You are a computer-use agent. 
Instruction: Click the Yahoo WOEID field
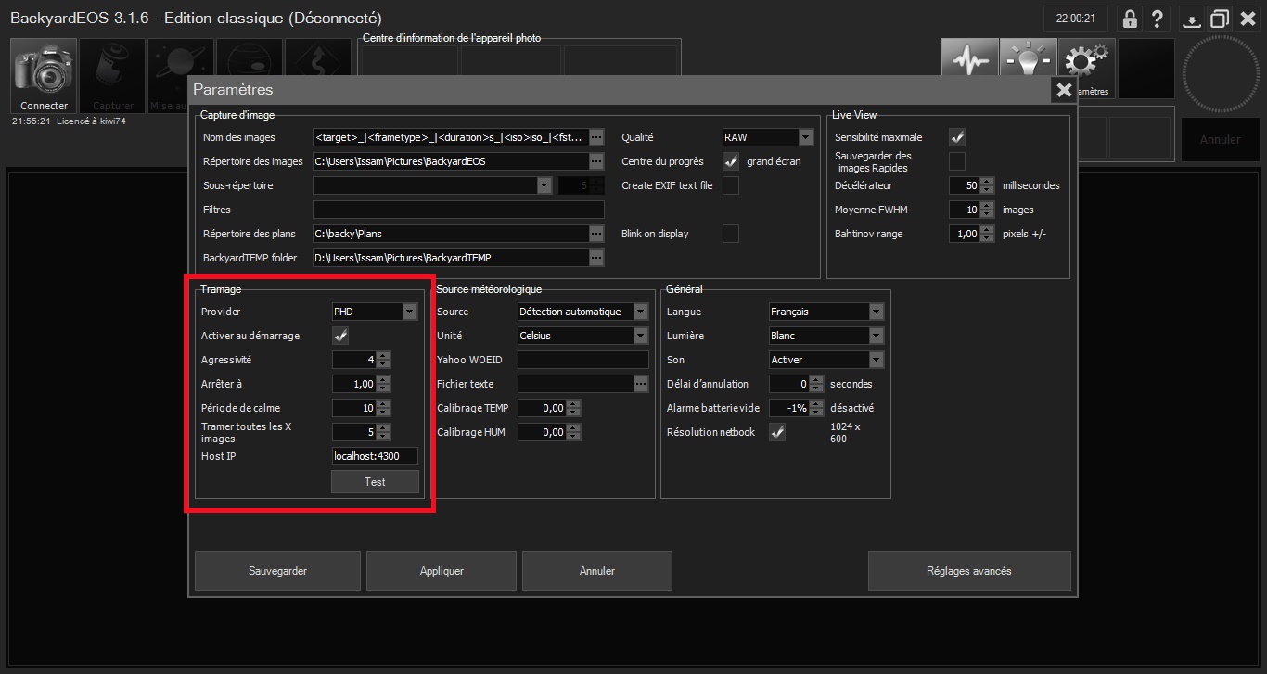click(x=583, y=360)
